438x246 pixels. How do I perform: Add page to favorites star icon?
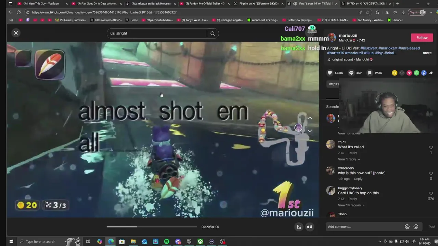[x=368, y=12]
